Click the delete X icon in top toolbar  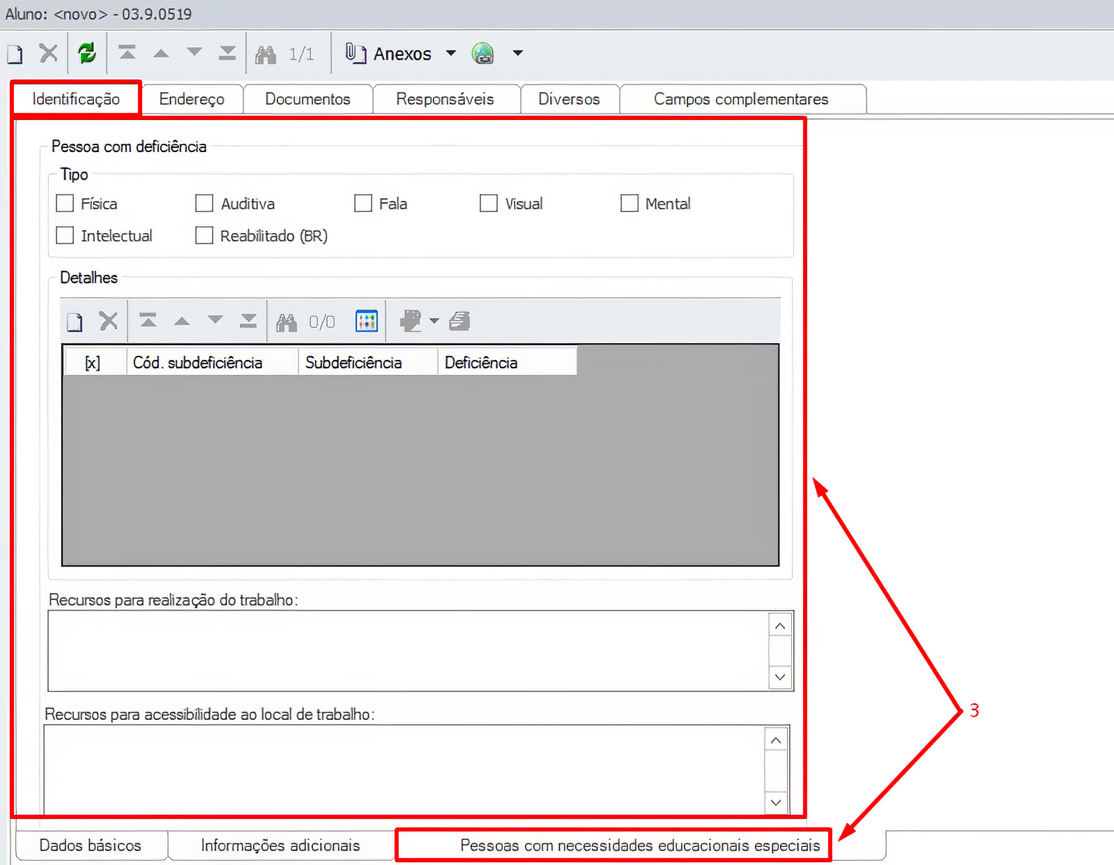(x=48, y=53)
